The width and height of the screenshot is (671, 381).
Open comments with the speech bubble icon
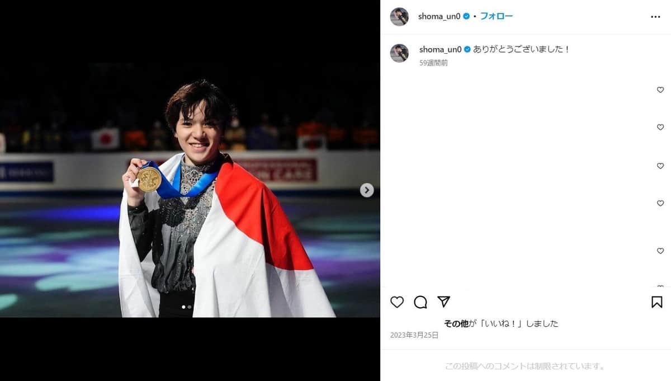tap(420, 302)
